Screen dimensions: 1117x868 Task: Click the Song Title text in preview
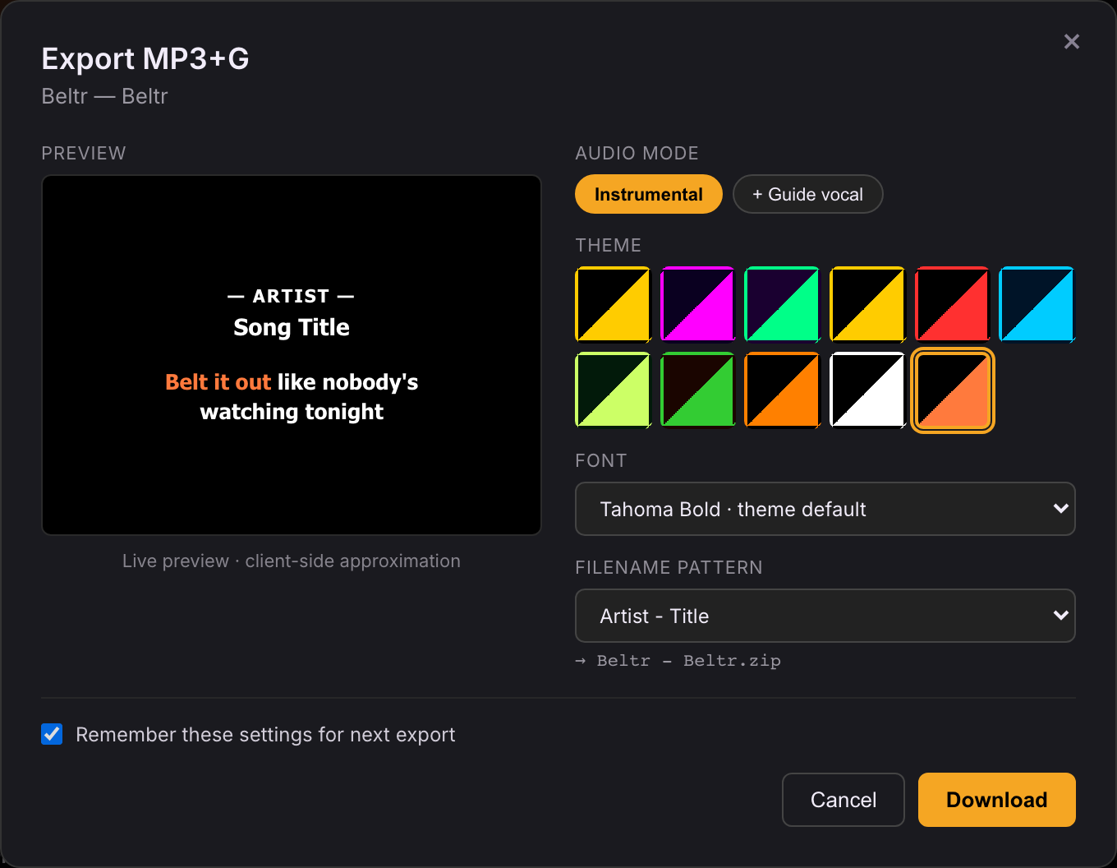[292, 327]
